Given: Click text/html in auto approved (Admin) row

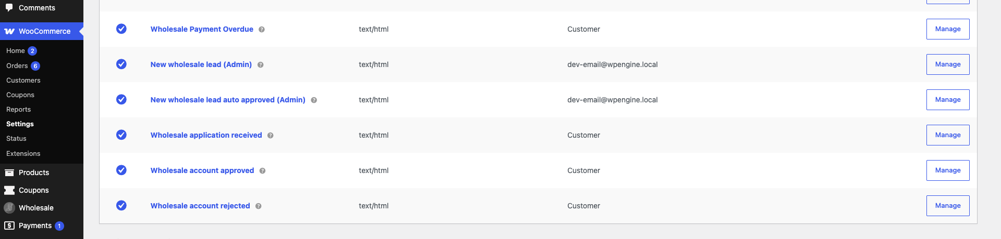Looking at the screenshot, I should pos(374,100).
